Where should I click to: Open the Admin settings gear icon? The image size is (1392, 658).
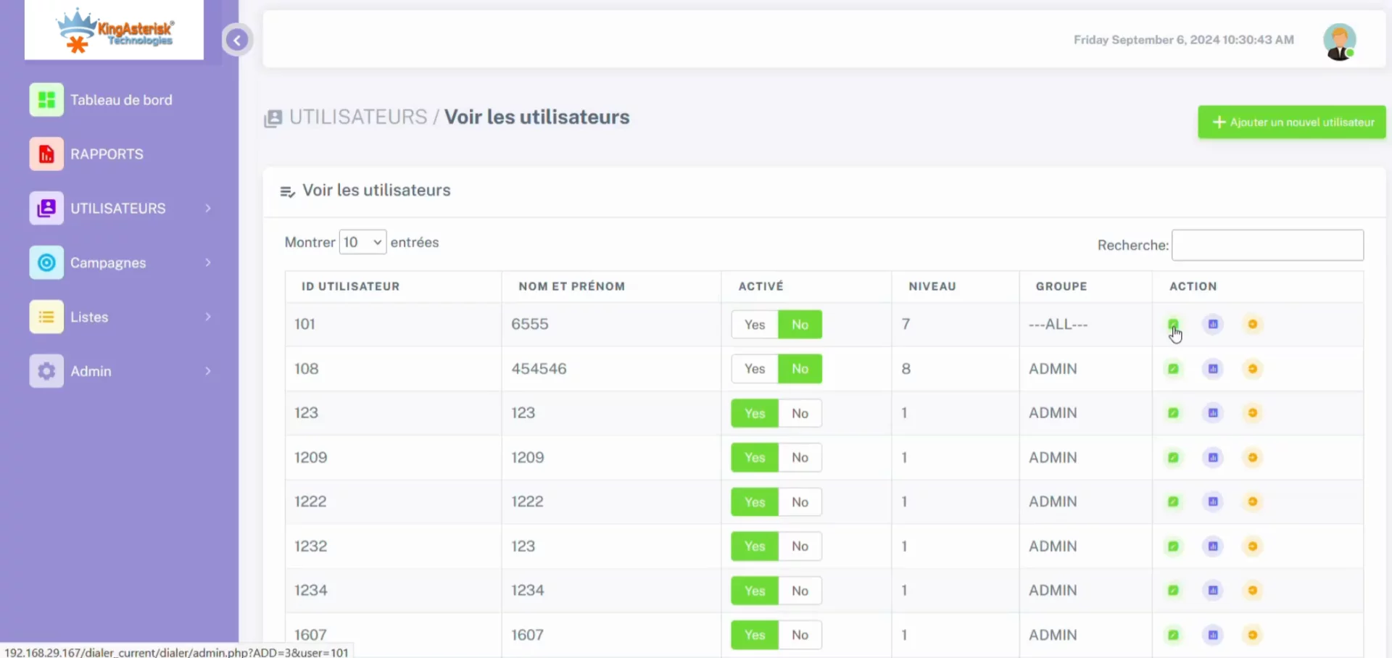point(46,371)
